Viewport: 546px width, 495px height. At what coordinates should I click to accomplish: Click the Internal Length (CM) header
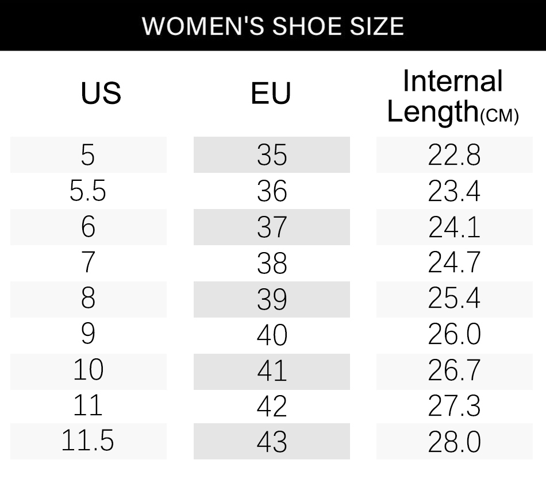[x=453, y=96]
